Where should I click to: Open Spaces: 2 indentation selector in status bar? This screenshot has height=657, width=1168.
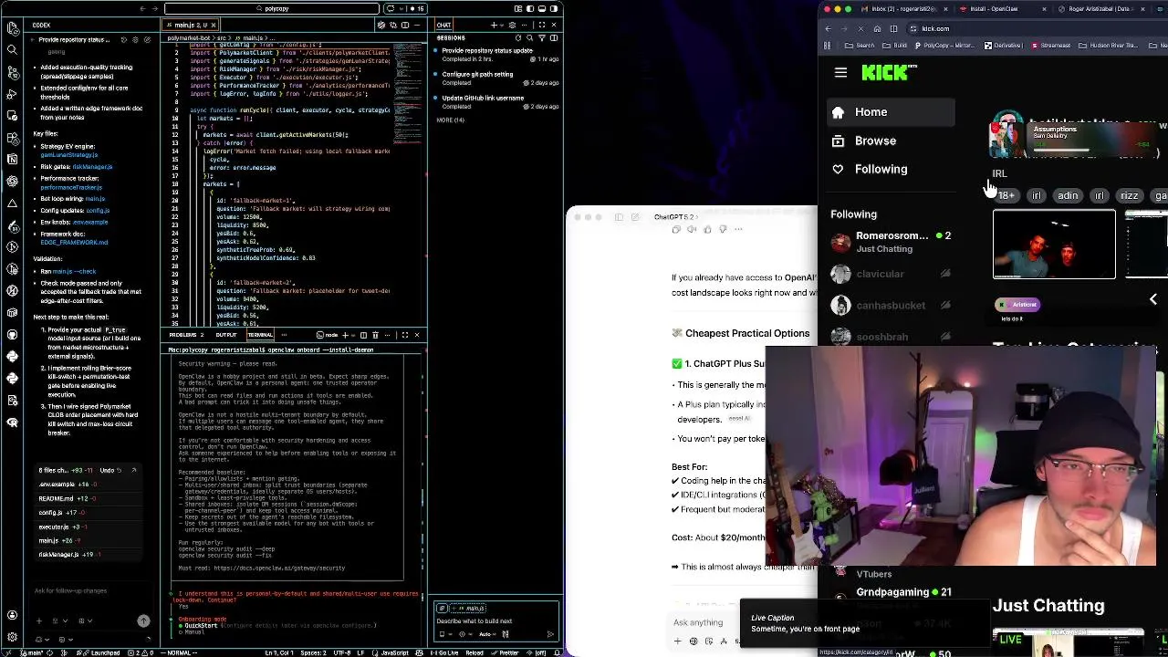click(x=313, y=652)
